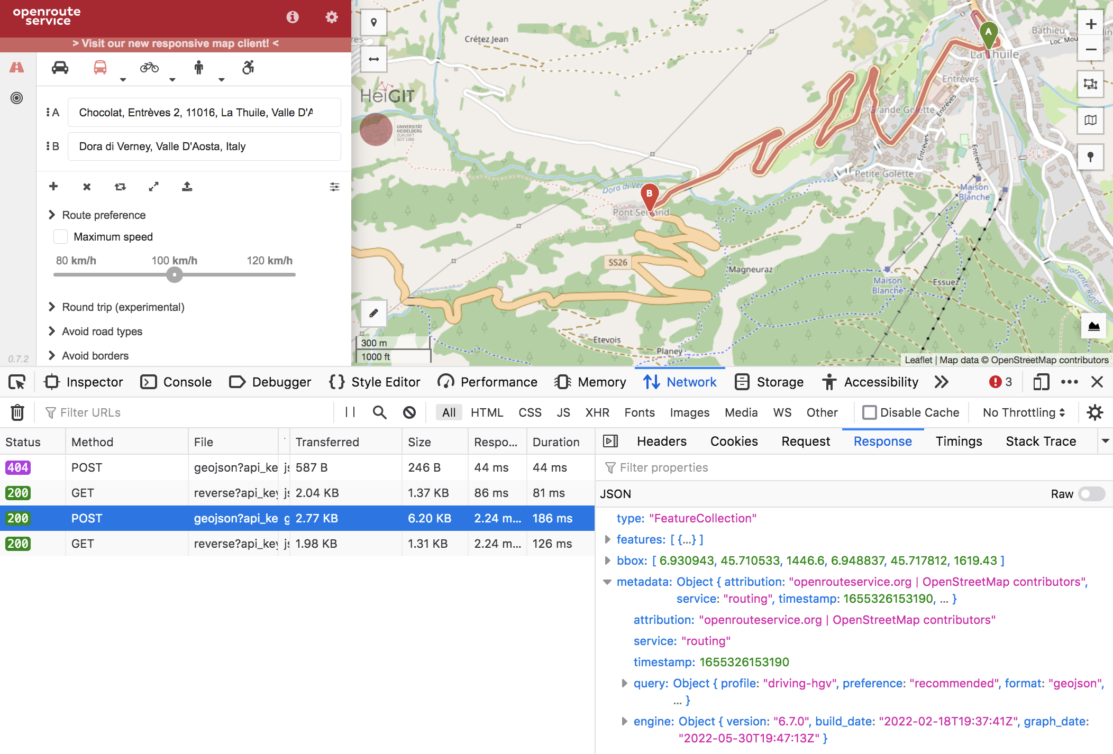Click the map zoom in button
The width and height of the screenshot is (1113, 754).
[1090, 24]
